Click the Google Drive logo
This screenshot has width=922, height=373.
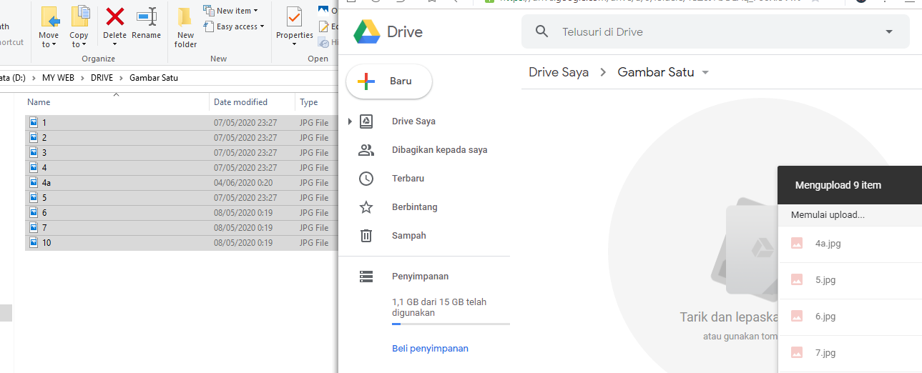367,31
